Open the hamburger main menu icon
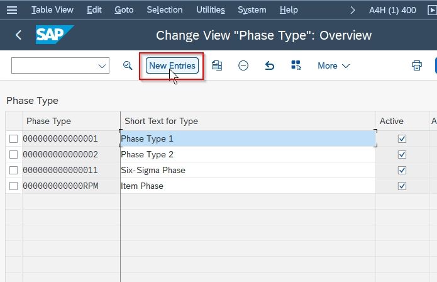This screenshot has height=282, width=437. point(12,10)
